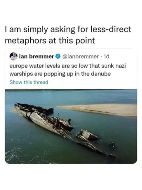Click the word "metaphors" in the caption

26,40
